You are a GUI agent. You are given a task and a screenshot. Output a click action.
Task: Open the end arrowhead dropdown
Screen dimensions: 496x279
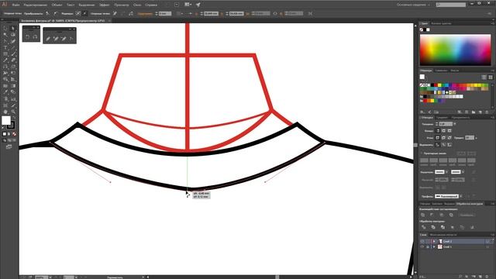[463, 172]
